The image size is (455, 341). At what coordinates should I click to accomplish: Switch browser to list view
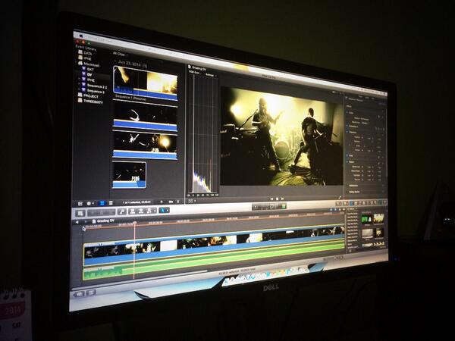110,203
